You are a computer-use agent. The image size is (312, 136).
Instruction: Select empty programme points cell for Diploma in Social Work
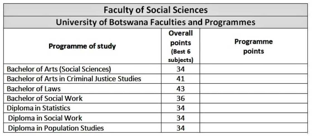tap(253, 118)
